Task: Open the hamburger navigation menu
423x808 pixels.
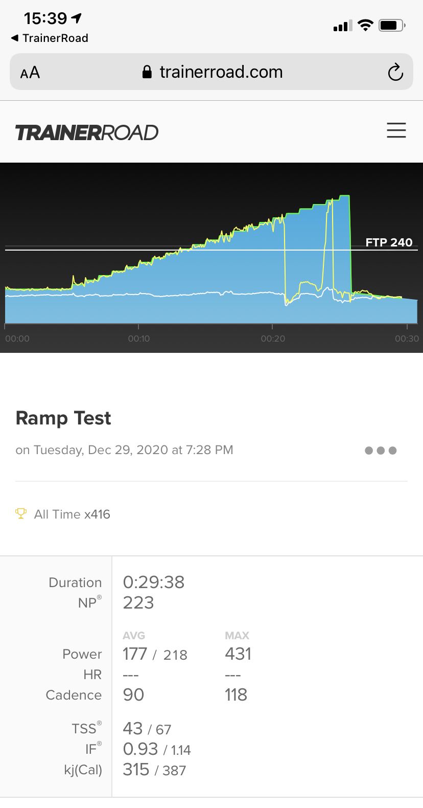Action: [396, 130]
